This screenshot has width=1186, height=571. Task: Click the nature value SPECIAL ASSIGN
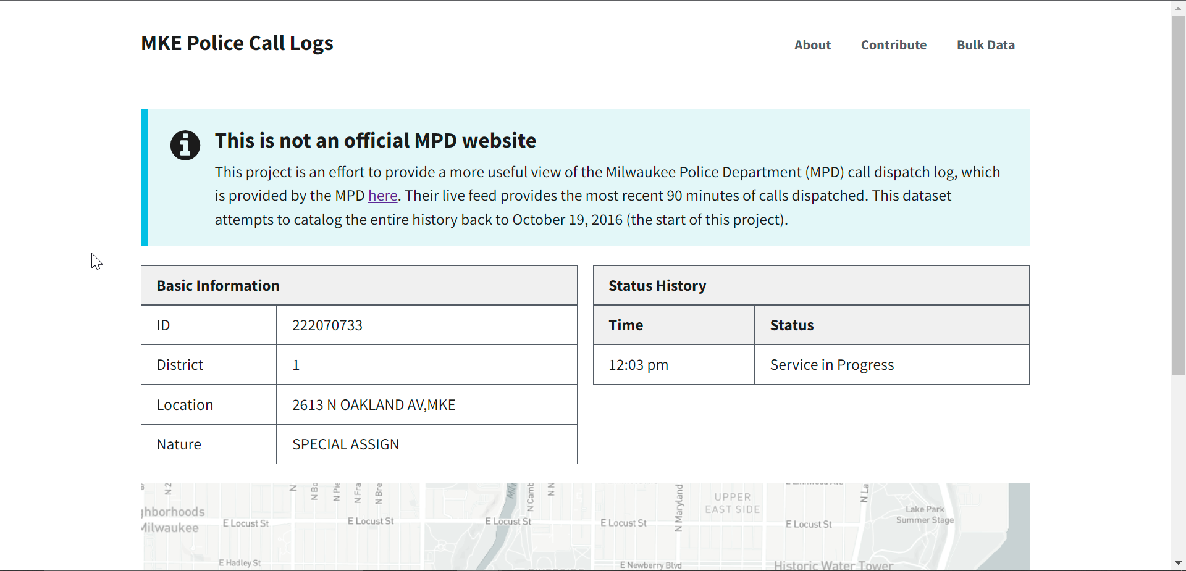point(346,444)
